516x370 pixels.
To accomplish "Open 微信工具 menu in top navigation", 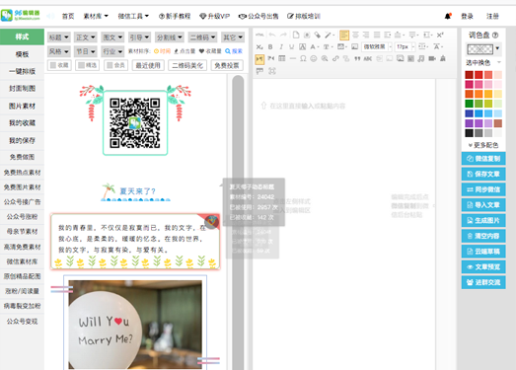I will click(133, 16).
